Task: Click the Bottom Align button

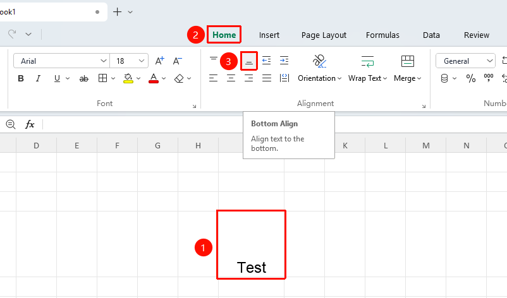Action: (248, 61)
